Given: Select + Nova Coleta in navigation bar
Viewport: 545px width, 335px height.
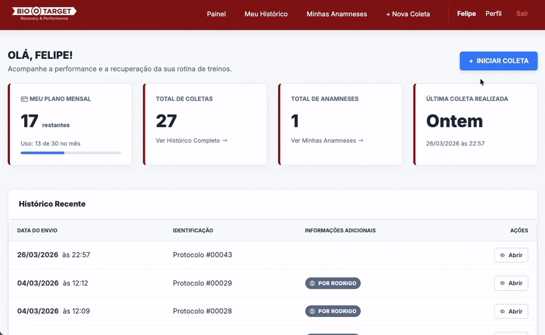Looking at the screenshot, I should 408,14.
